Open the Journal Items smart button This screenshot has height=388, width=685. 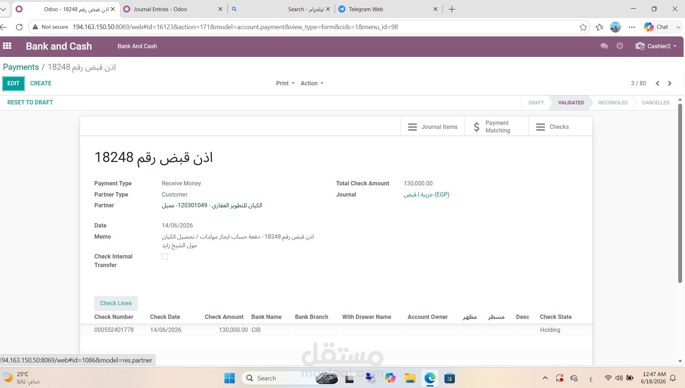432,127
